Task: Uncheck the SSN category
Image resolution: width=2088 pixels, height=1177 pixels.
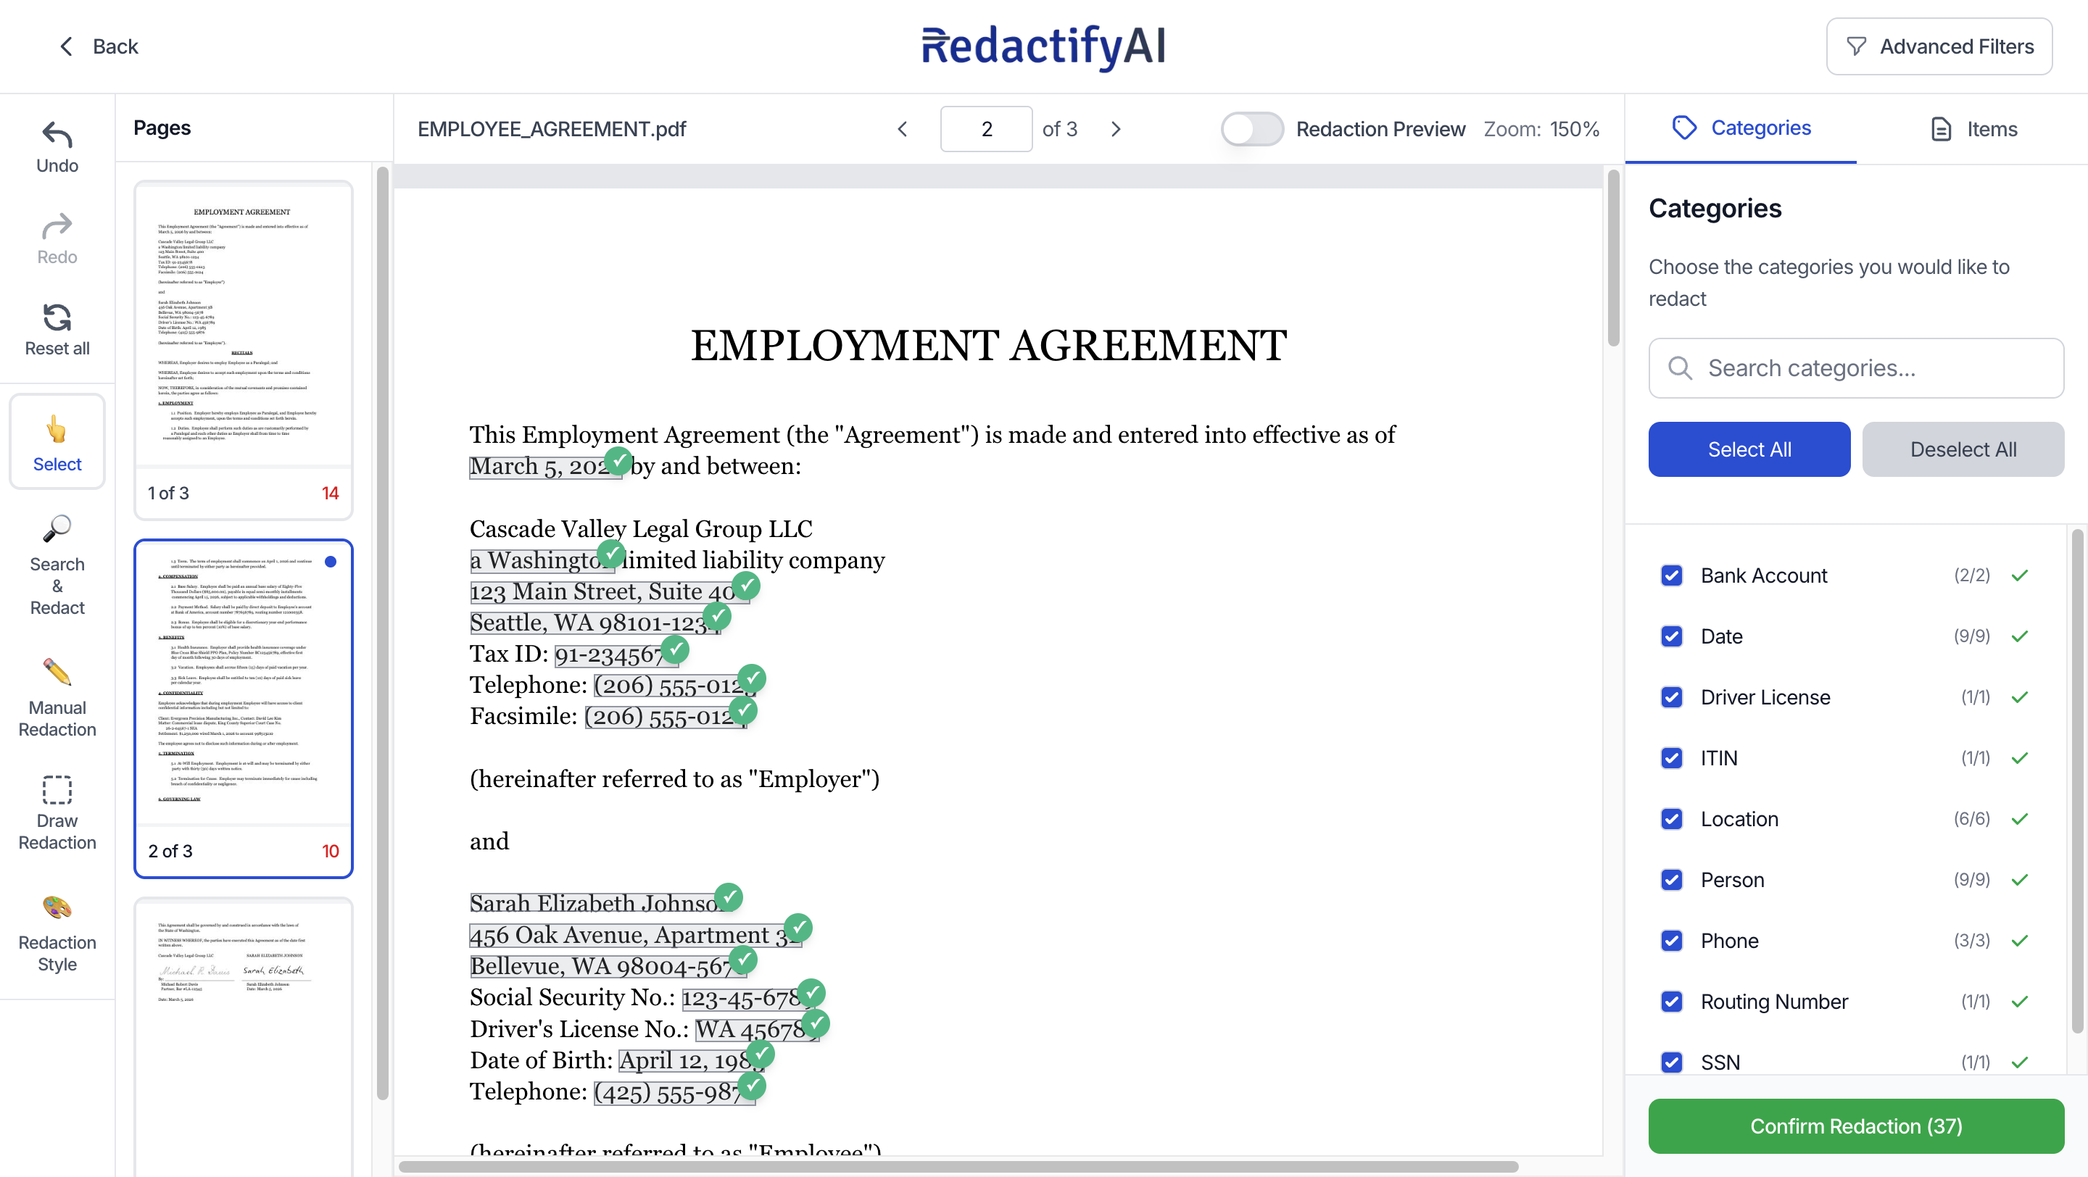Action: pyautogui.click(x=1672, y=1062)
